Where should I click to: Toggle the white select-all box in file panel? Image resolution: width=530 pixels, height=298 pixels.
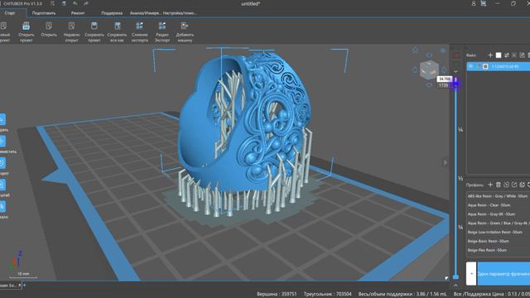click(499, 55)
